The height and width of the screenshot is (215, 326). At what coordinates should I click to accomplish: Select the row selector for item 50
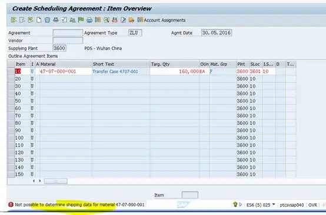point(11,101)
